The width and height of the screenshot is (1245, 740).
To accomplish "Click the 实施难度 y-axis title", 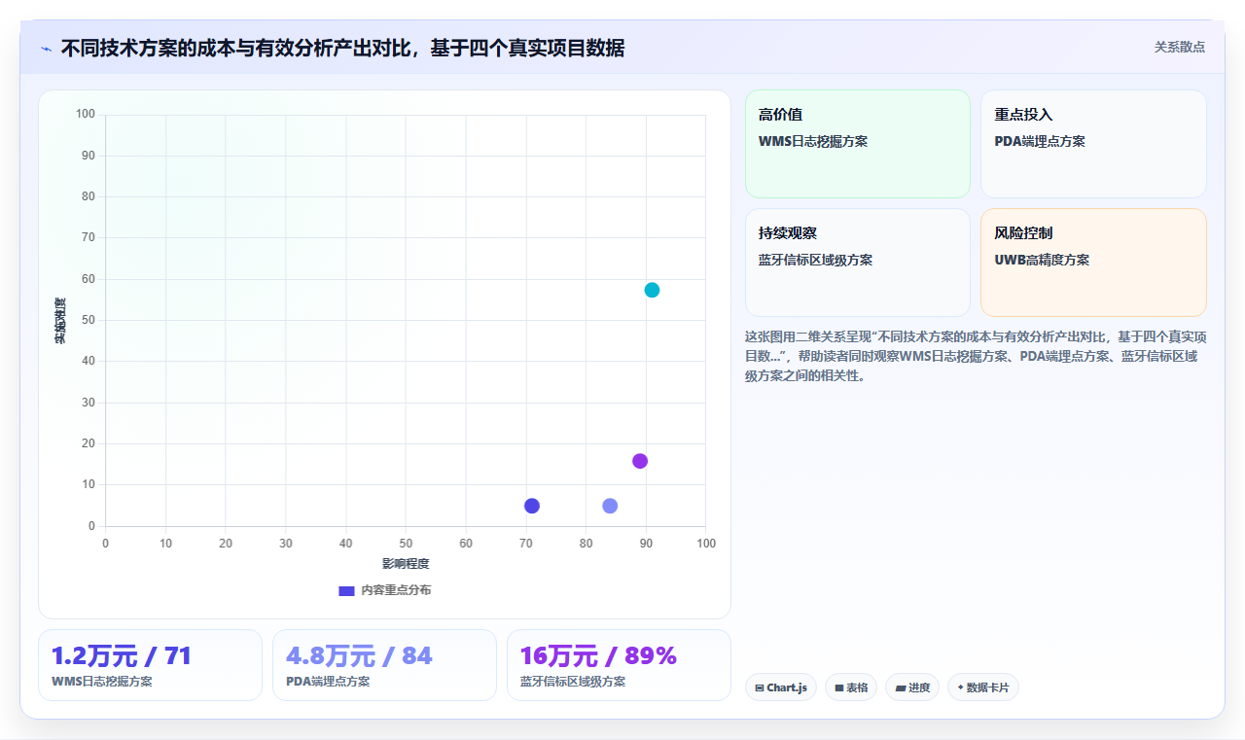I will coord(60,320).
